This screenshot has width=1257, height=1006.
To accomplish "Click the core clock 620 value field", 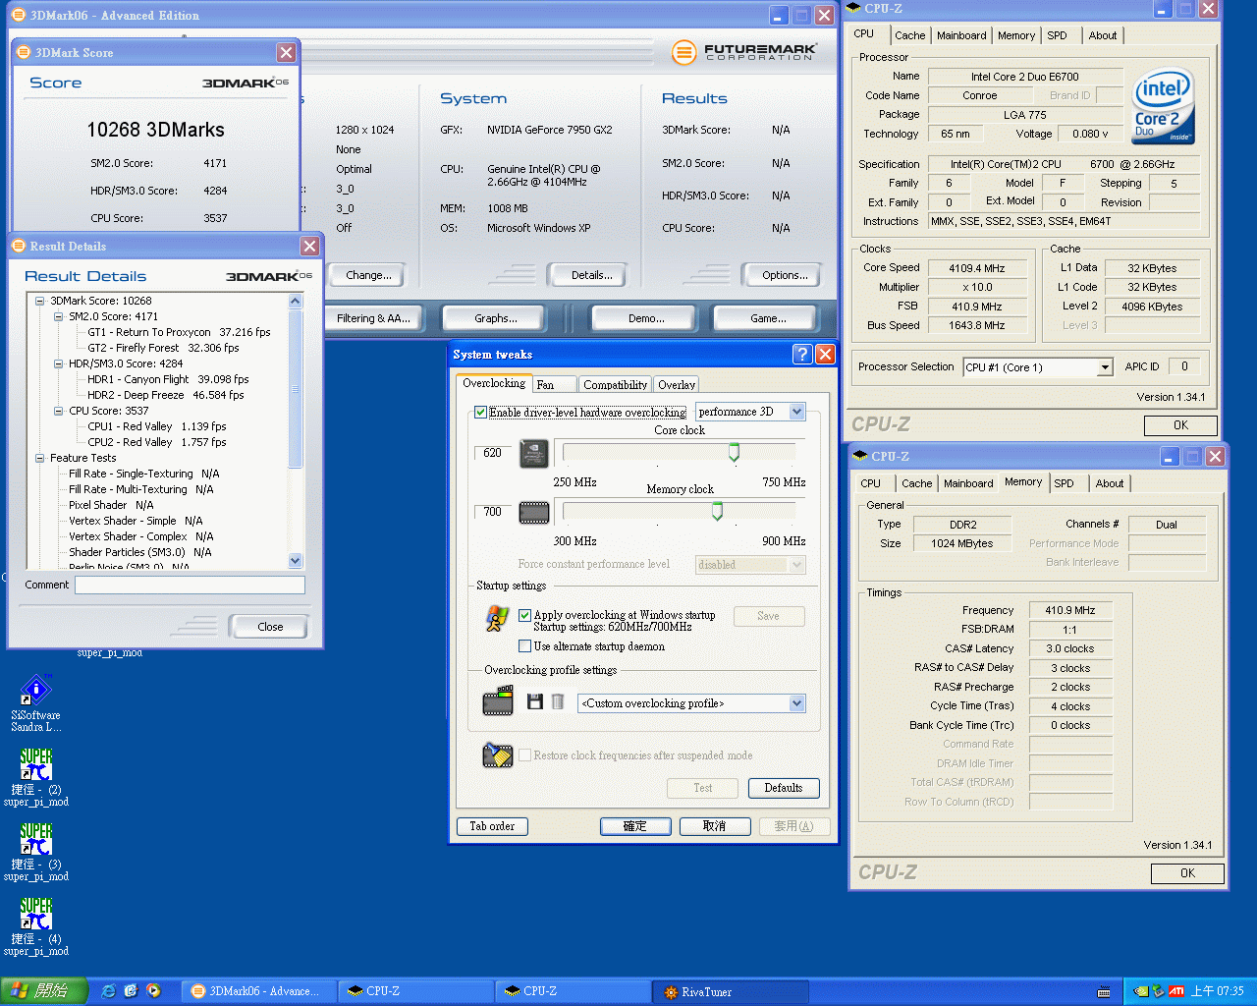I will 493,453.
